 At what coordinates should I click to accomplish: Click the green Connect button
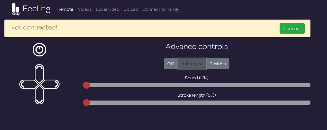(x=292, y=28)
